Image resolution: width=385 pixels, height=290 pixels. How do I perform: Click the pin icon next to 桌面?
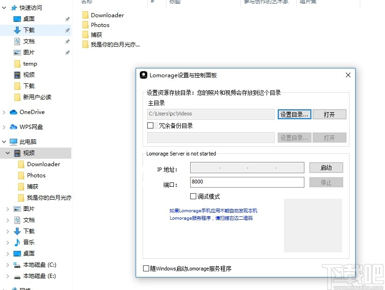click(x=67, y=19)
